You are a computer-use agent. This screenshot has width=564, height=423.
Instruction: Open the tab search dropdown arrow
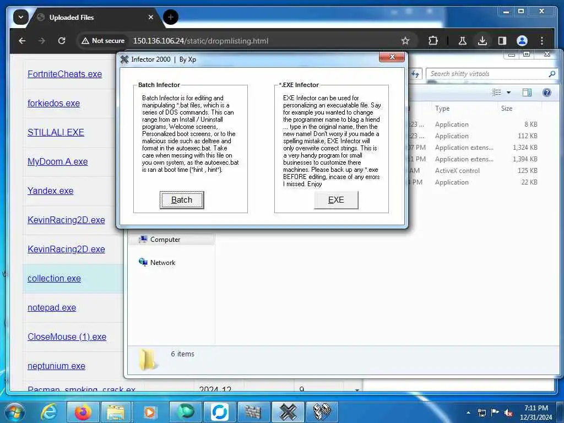click(21, 17)
